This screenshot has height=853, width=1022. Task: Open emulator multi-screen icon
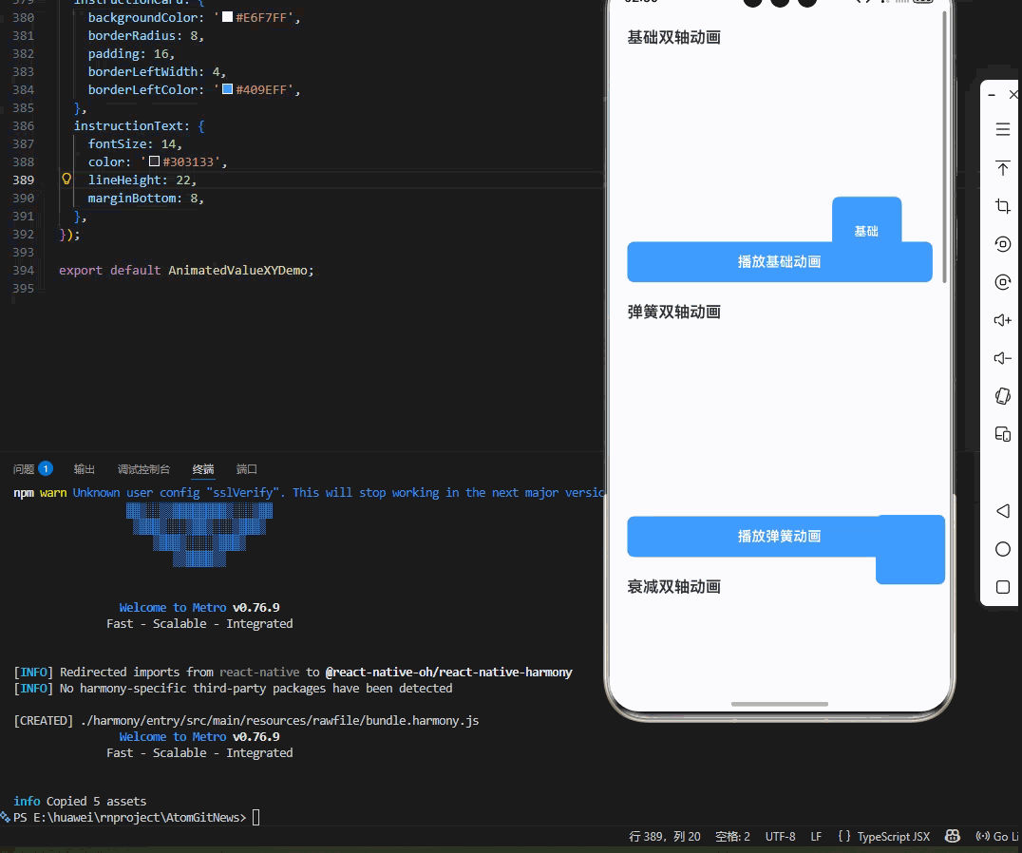point(1002,434)
